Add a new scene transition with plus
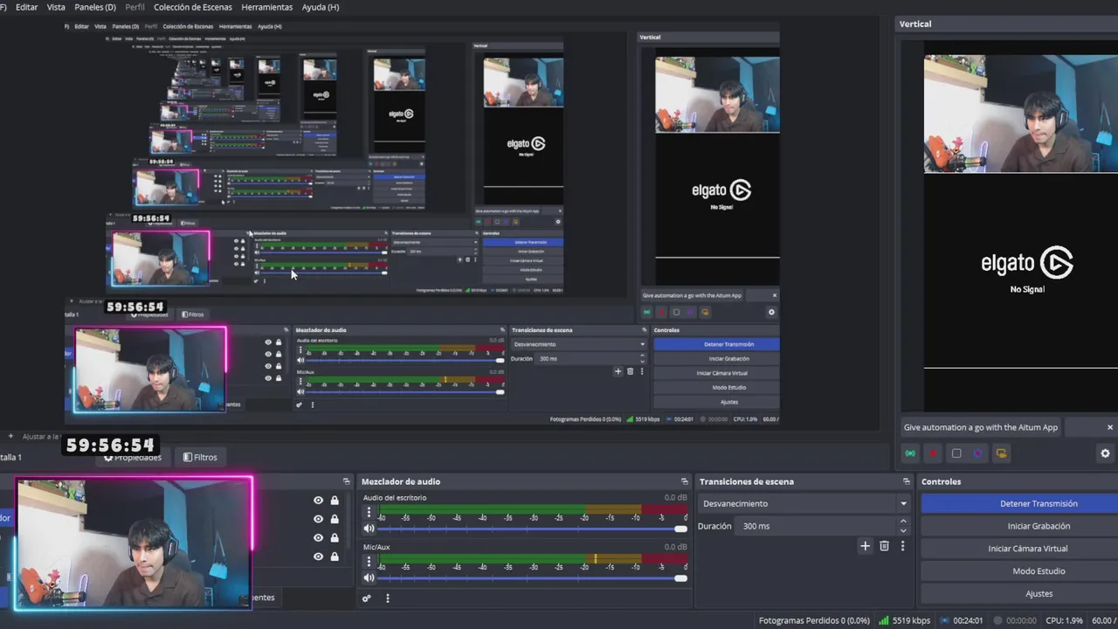Screen dimensions: 1118x629 pyautogui.click(x=865, y=546)
